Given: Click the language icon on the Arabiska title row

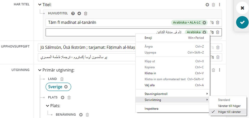Looking at the screenshot, I should (212, 32).
